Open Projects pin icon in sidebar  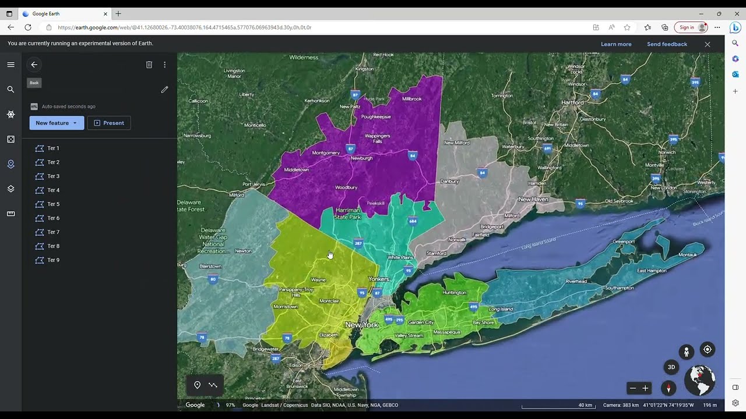[10, 164]
